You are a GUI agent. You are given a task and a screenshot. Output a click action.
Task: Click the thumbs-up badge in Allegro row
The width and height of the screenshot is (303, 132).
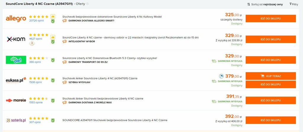pyautogui.click(x=53, y=17)
